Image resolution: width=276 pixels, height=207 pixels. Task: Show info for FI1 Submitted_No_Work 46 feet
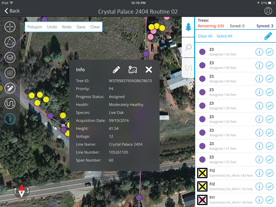coord(259,200)
